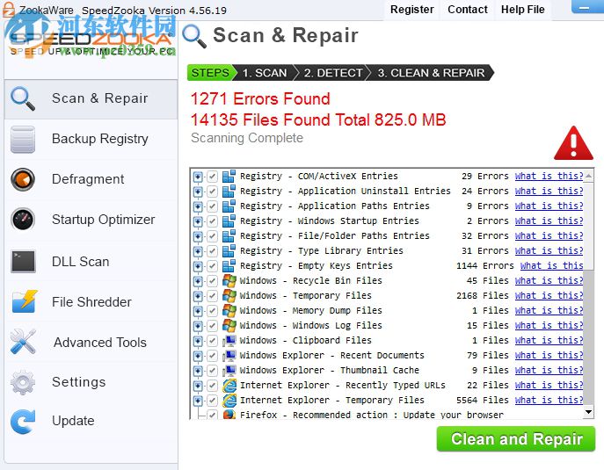Open 'What is this?' for COM/ActiveX Entries
The width and height of the screenshot is (604, 470).
pyautogui.click(x=549, y=176)
